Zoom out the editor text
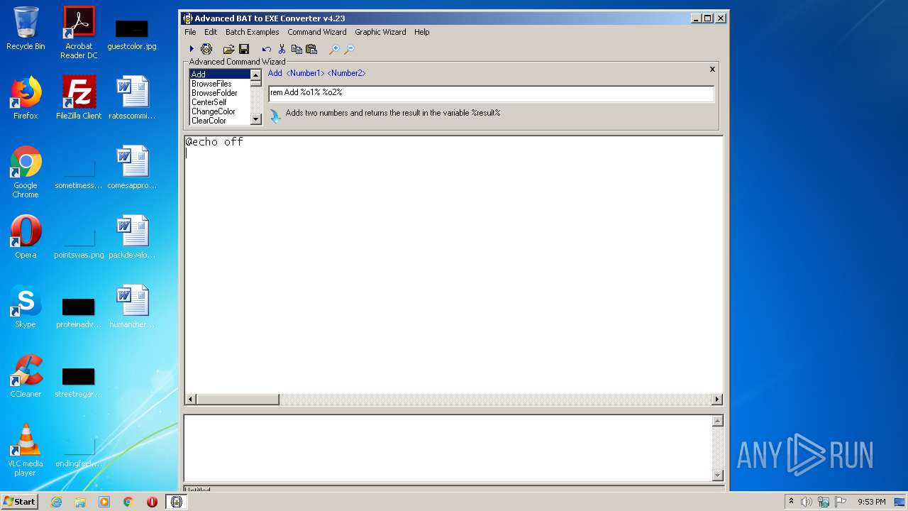 point(349,49)
